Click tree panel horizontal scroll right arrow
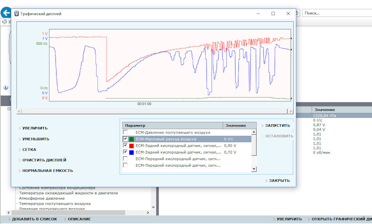The image size is (372, 224). (148, 213)
